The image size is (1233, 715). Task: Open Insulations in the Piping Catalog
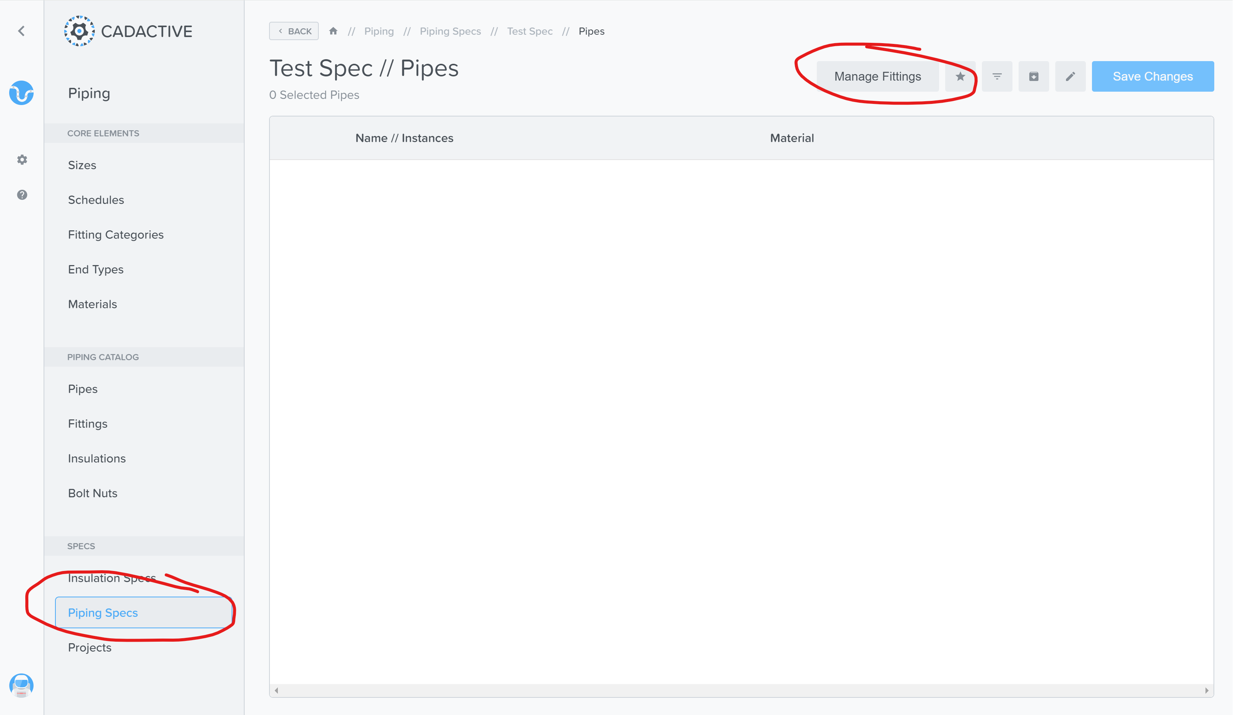(x=97, y=458)
